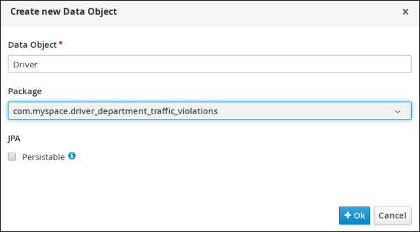Toggle JPA persistence via Persistable label
The width and height of the screenshot is (420, 232).
point(43,157)
